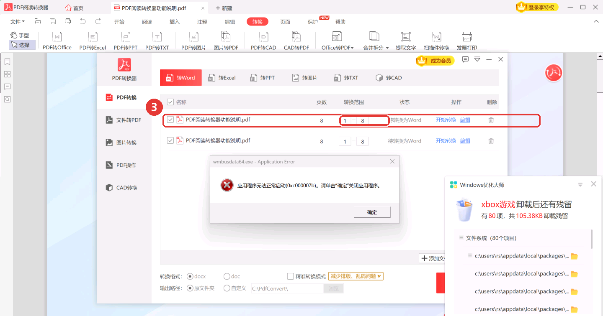Viewport: 603px width, 316px height.
Task: Click the red floating PDF convert icon
Action: pos(554,73)
